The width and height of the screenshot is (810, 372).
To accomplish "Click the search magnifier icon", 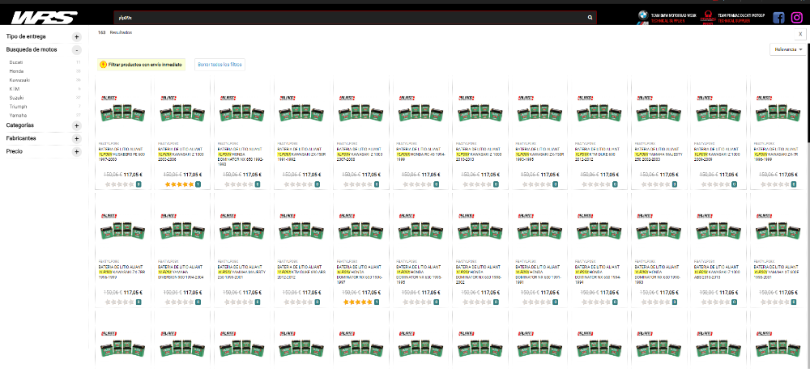I will (x=590, y=17).
